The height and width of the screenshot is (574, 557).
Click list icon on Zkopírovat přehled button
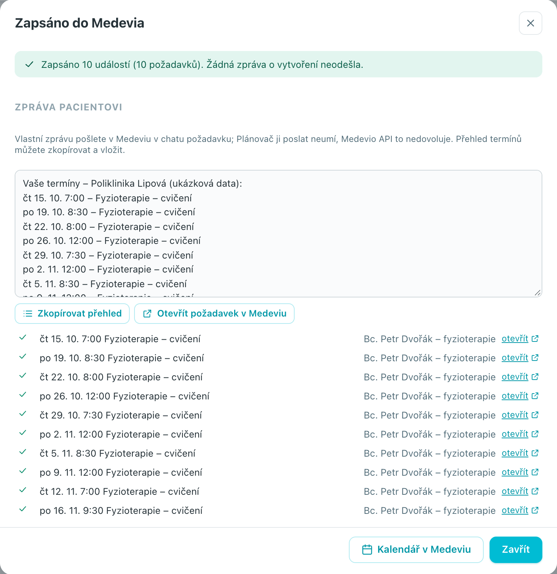click(28, 314)
